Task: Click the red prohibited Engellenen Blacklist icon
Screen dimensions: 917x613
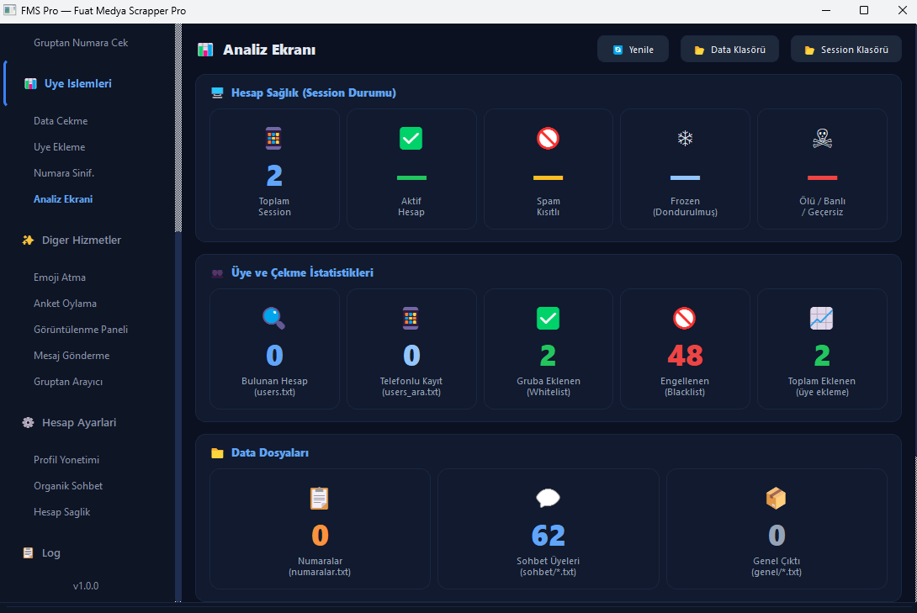Action: (685, 318)
